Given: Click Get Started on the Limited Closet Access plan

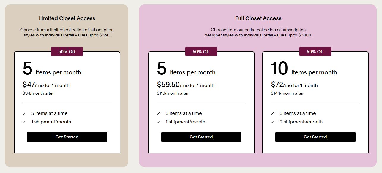Looking at the screenshot, I should coord(67,137).
